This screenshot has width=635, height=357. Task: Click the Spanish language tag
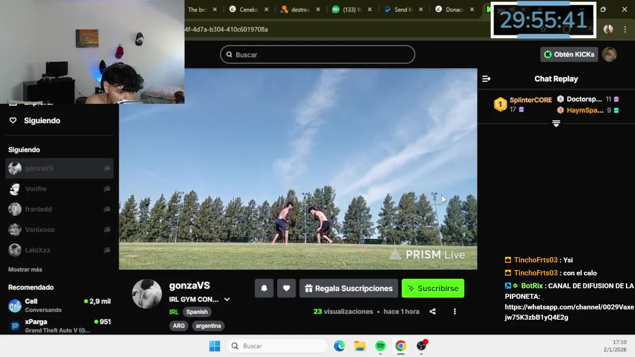coord(197,312)
